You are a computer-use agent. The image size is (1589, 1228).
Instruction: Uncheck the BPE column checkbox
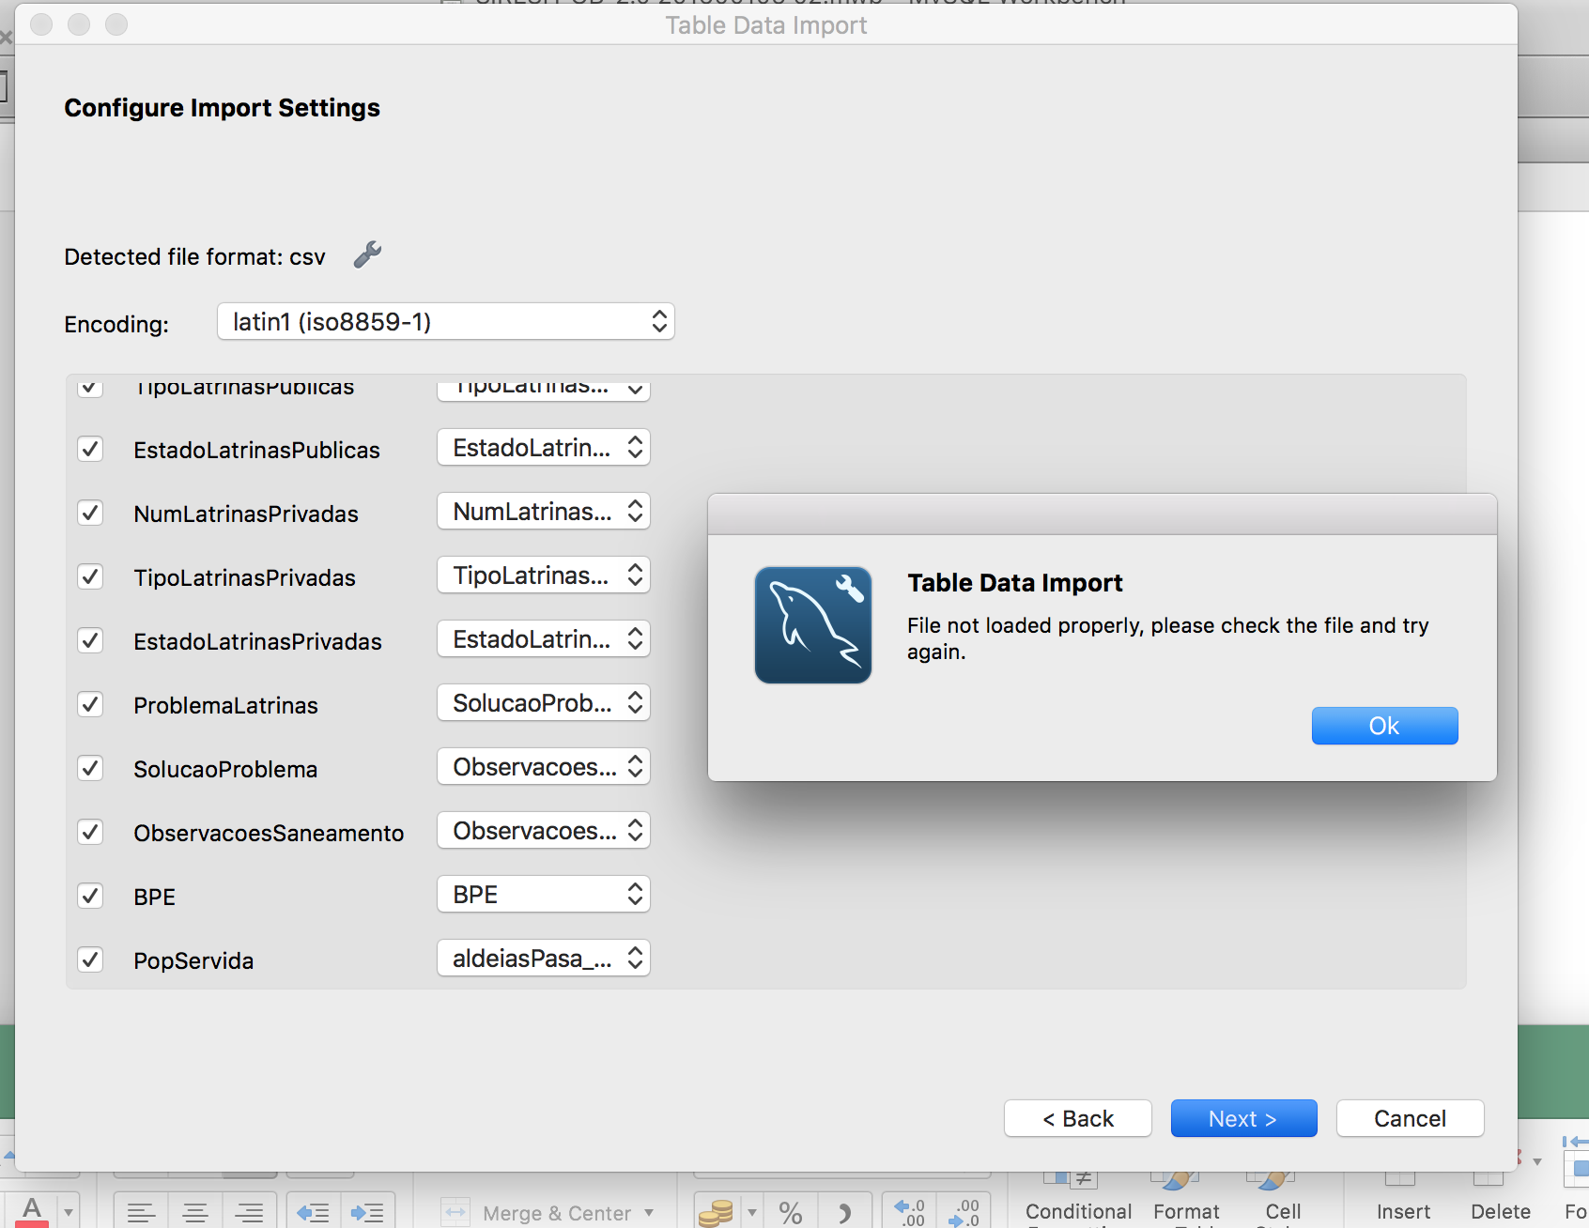pos(90,896)
